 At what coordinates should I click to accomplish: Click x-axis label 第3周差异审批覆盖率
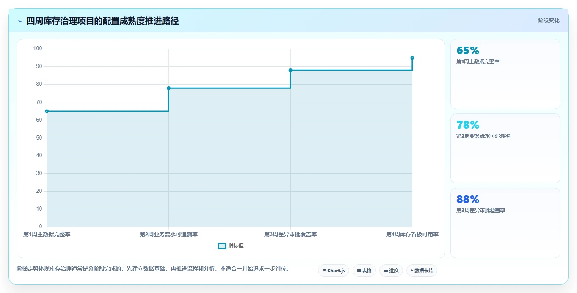[x=290, y=234]
